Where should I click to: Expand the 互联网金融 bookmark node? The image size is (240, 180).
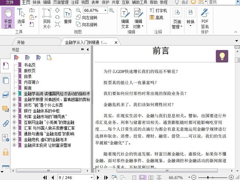[14, 122]
